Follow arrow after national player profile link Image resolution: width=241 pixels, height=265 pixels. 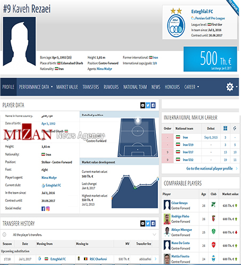pos(237,168)
